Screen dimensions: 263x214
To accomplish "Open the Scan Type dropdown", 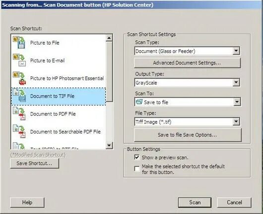I will pos(236,51).
